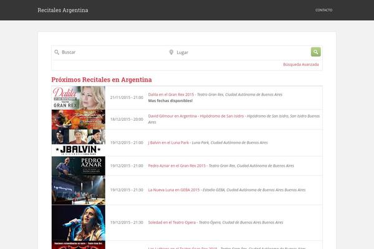Click the Próximos Recitales en Argentina heading
This screenshot has height=249, width=374.
pos(102,80)
